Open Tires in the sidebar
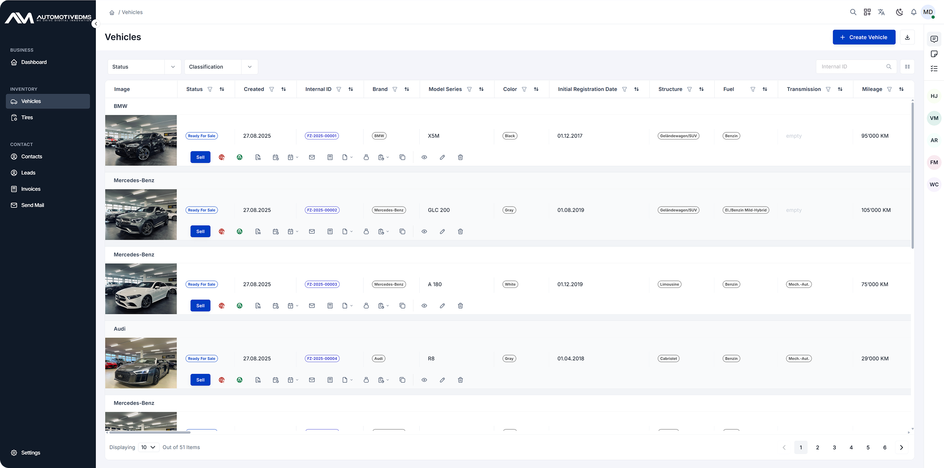 [48, 117]
